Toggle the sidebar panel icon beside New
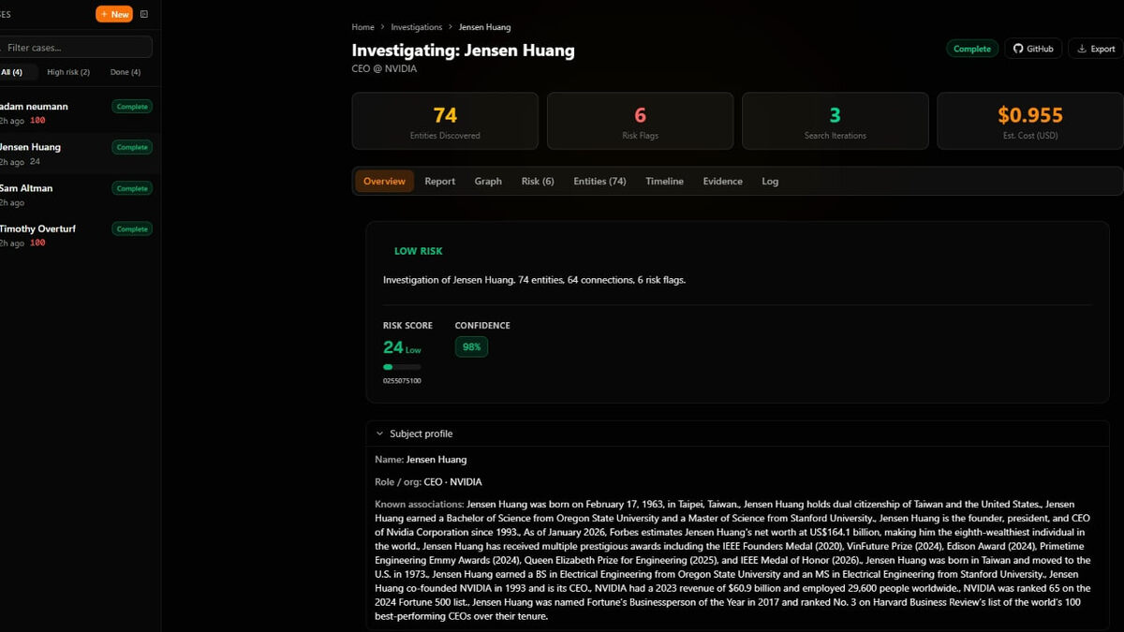1124x632 pixels. pyautogui.click(x=144, y=14)
